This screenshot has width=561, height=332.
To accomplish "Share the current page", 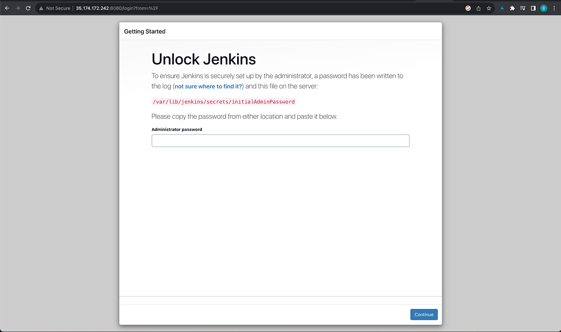I will point(478,8).
